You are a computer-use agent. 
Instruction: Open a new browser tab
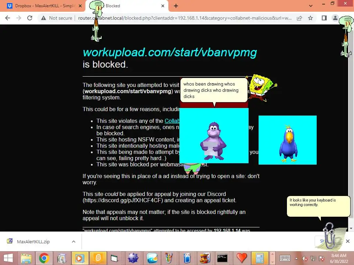(176, 6)
